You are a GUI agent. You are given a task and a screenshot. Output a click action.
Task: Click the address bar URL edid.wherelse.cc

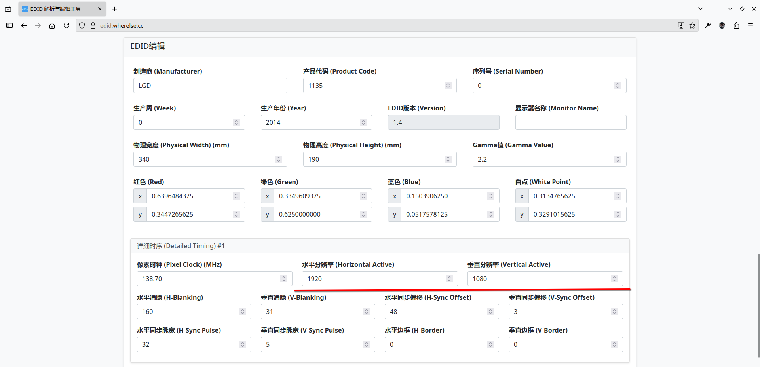click(x=122, y=25)
